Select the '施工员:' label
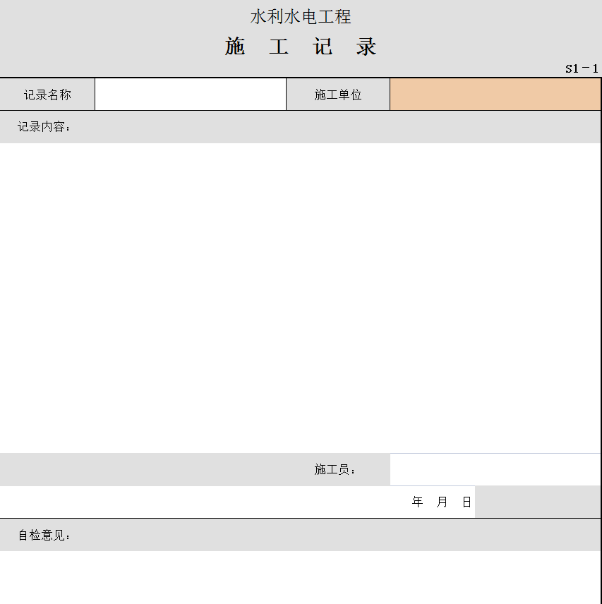602x604 pixels. (x=335, y=469)
